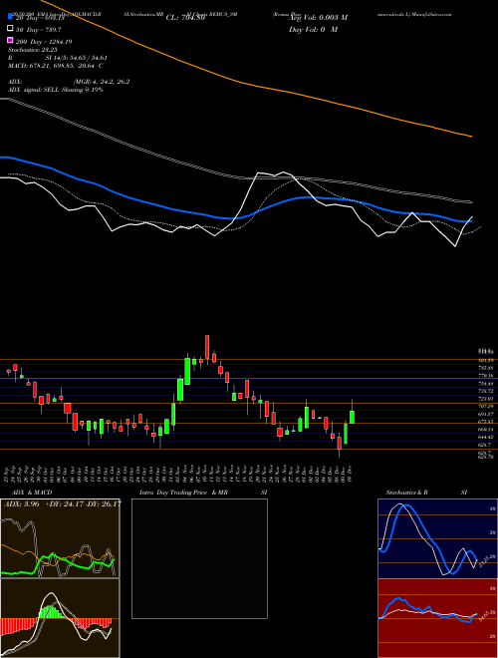
Task: Click the 644.42 price axis label
Action: click(485, 437)
